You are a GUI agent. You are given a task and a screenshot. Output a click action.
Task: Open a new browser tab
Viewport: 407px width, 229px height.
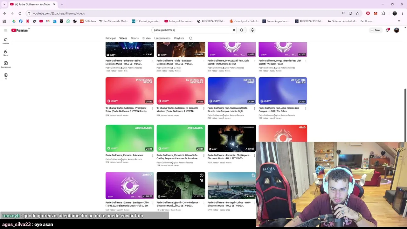pyautogui.click(x=62, y=4)
